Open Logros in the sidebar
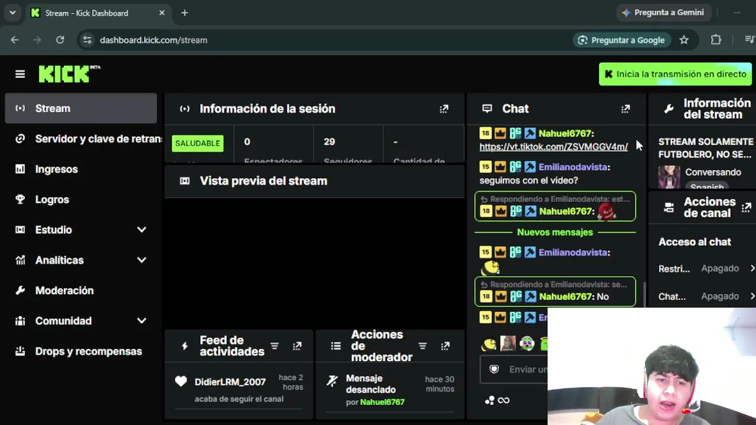 pos(82,200)
